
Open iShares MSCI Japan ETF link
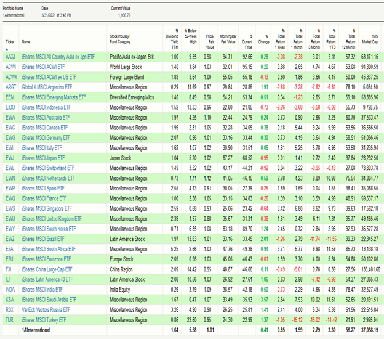pos(43,158)
